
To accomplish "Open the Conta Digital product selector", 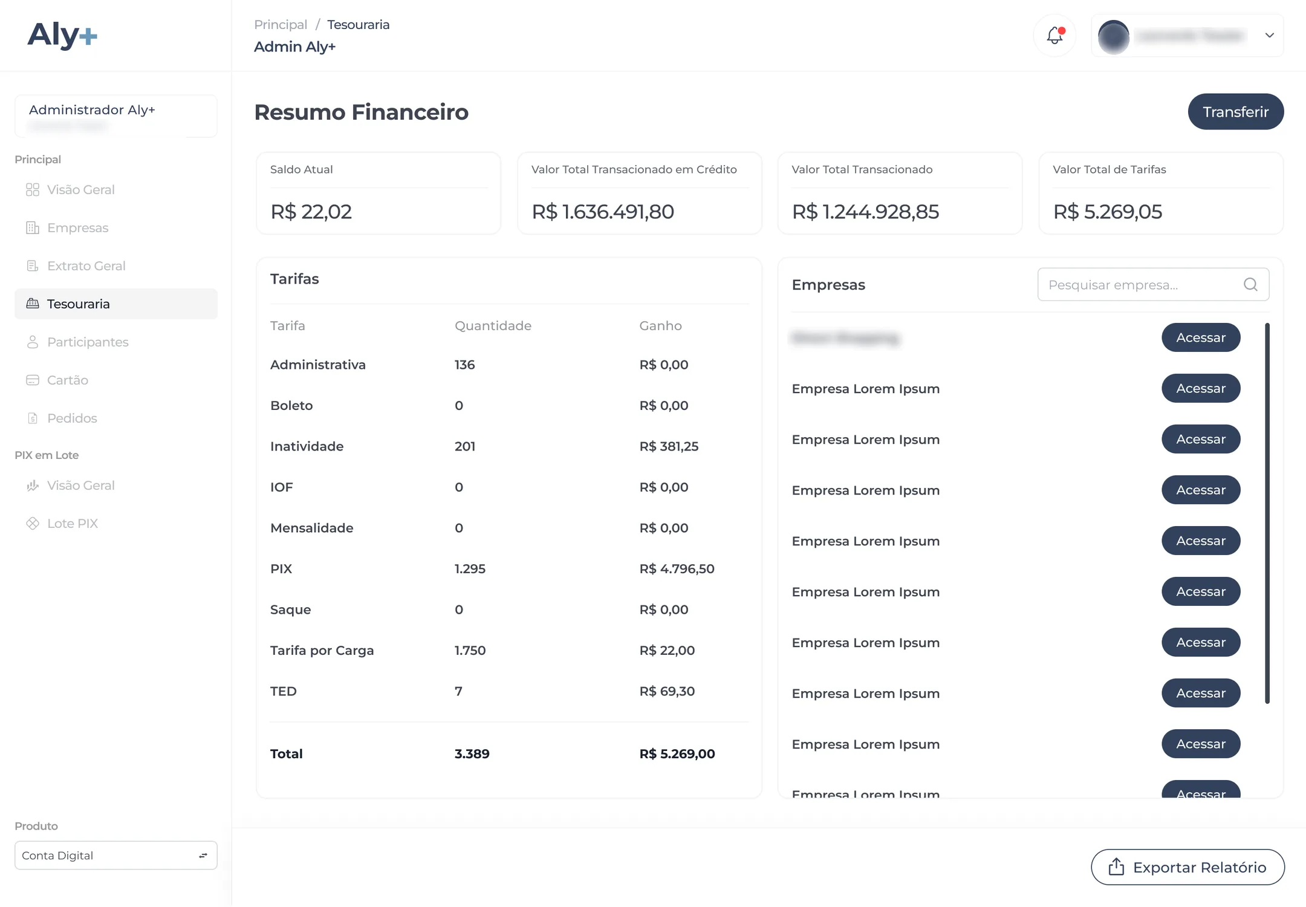I will [116, 856].
